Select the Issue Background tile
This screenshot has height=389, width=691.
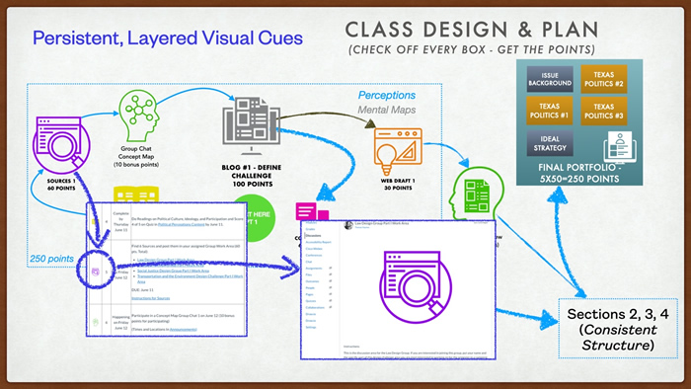(x=550, y=79)
